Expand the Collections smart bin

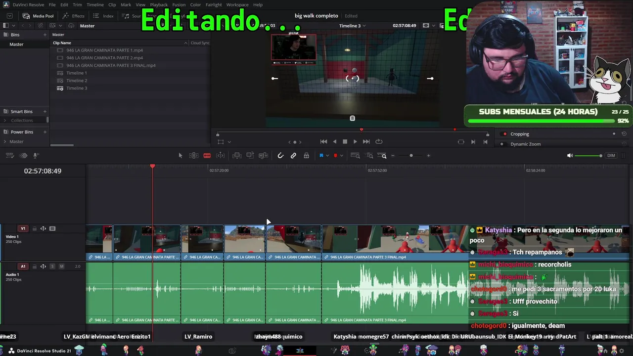pyautogui.click(x=5, y=121)
